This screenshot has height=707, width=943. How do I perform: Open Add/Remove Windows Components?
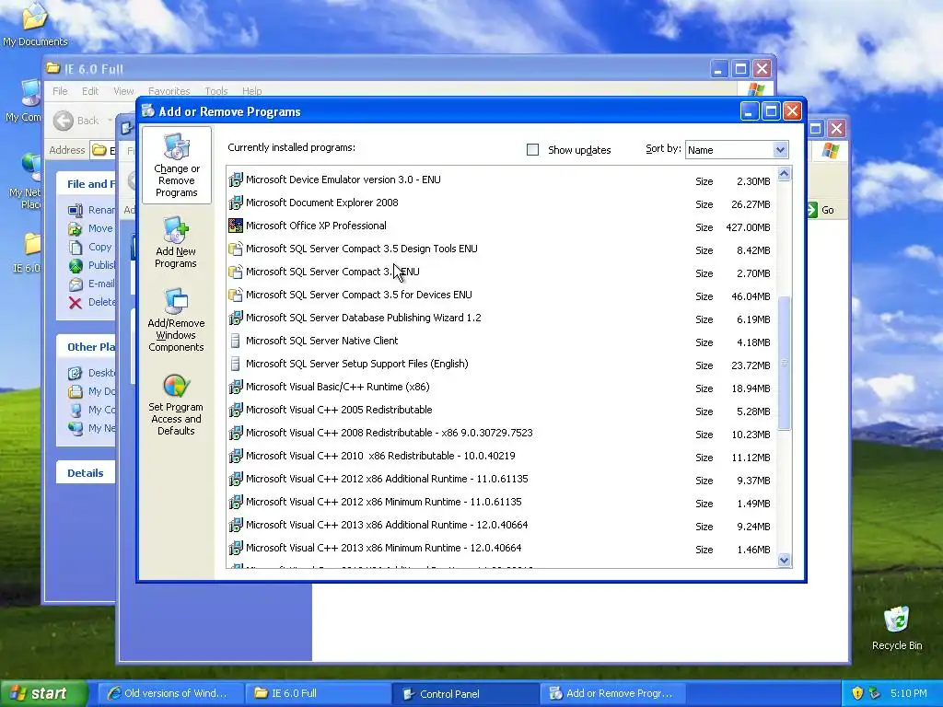[176, 319]
